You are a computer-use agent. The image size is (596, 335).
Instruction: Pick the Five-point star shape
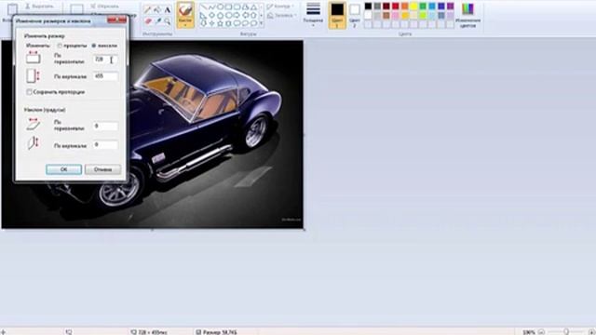[220, 23]
